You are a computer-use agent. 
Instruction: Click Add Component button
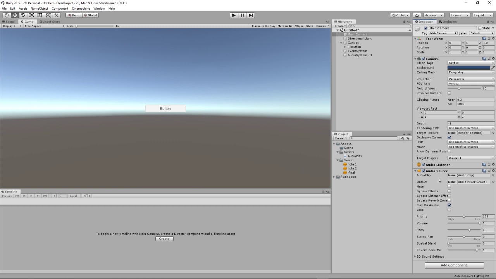(x=454, y=265)
